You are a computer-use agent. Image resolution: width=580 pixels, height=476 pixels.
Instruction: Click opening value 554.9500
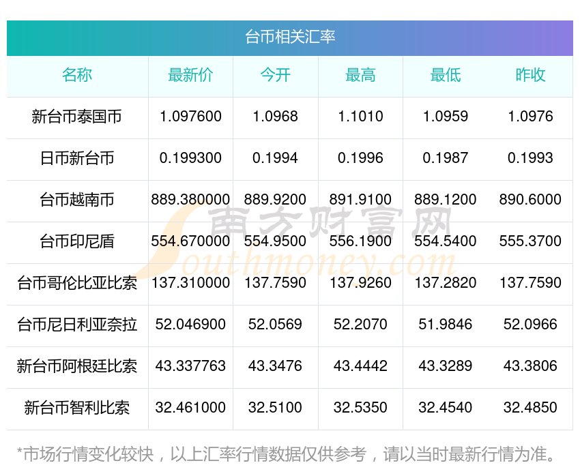tap(275, 241)
